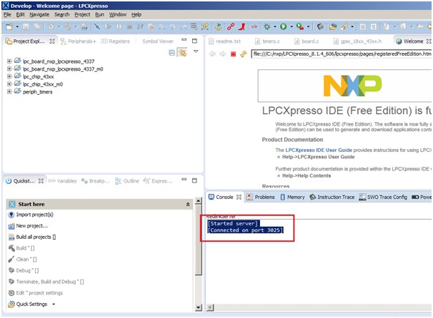Open the timers.c editor tab
The height and width of the screenshot is (318, 433).
(267, 41)
